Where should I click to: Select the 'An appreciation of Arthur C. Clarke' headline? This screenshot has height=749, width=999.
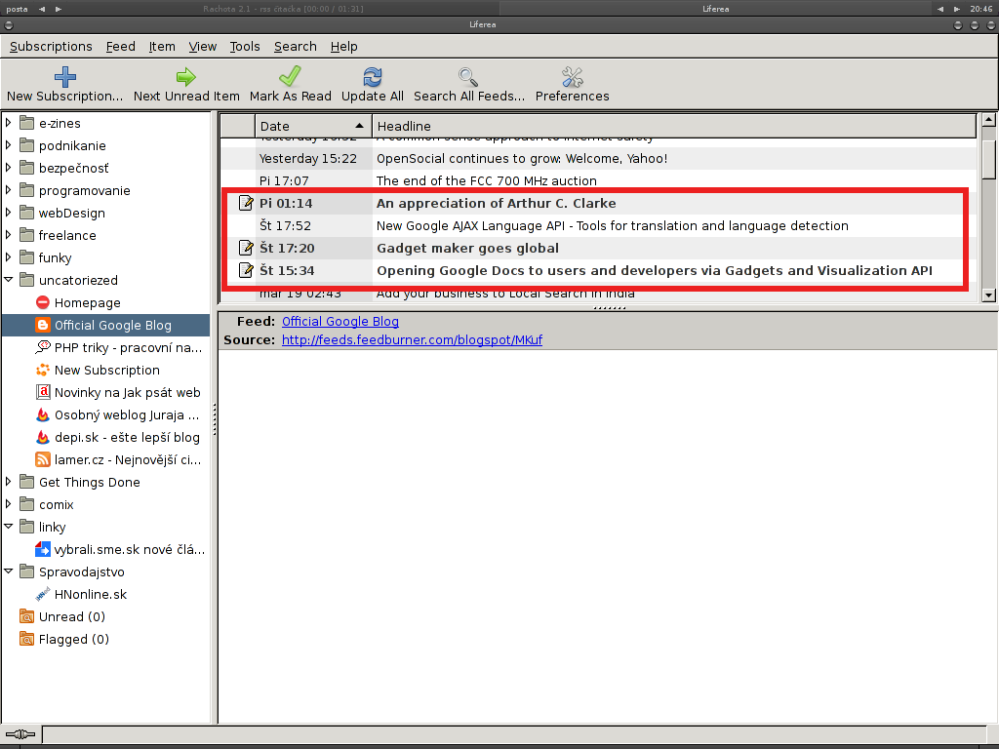[497, 203]
